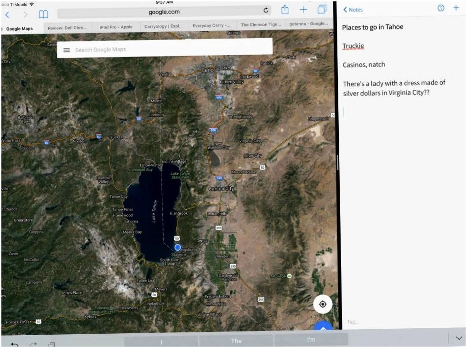This screenshot has height=348, width=467.
Task: Tap Tahoe City label on map
Action: point(119,197)
